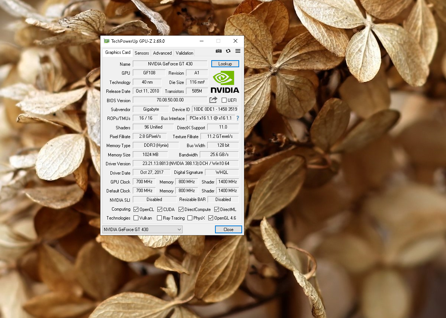Image resolution: width=446 pixels, height=318 pixels.
Task: Click the GPU-Z icon in the title bar
Action: [107, 41]
